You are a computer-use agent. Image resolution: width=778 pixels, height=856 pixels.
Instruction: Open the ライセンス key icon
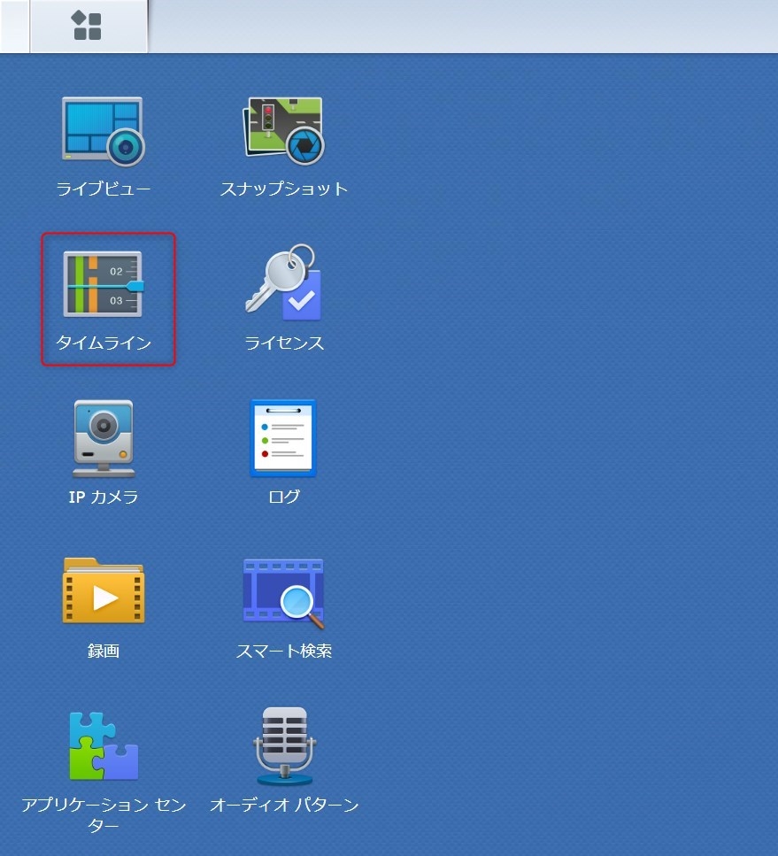coord(283,283)
